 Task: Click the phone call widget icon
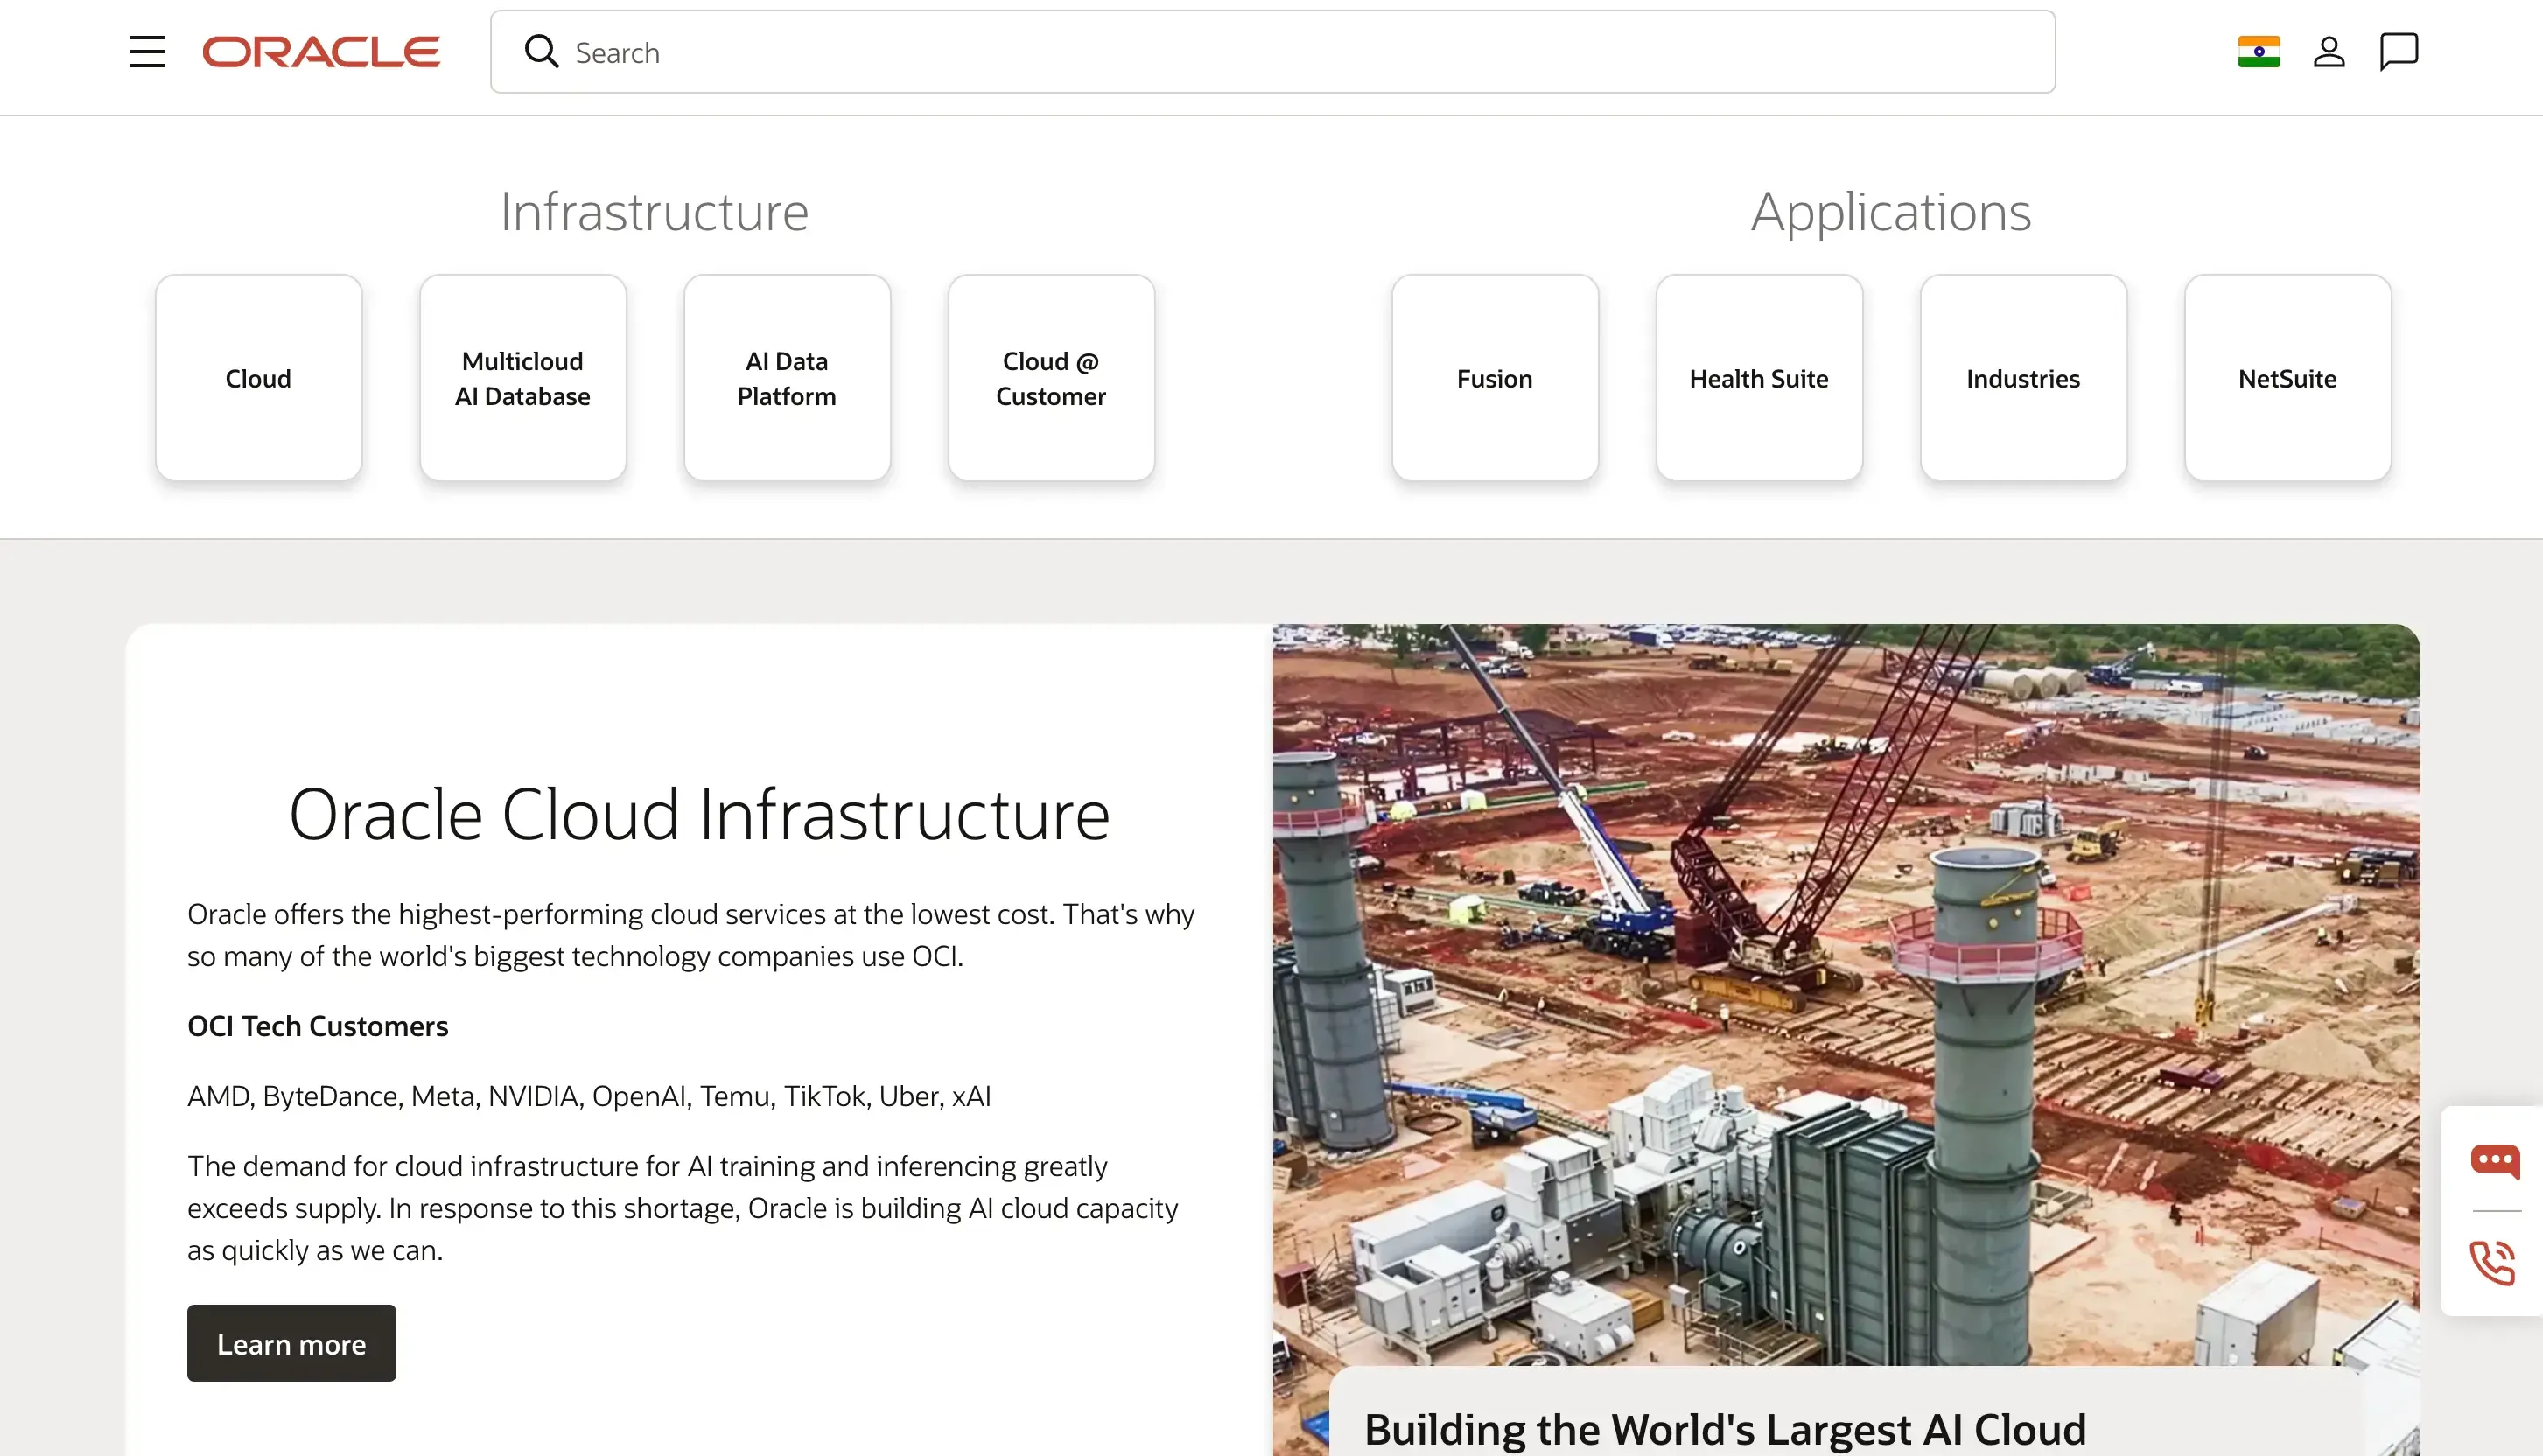point(2492,1262)
